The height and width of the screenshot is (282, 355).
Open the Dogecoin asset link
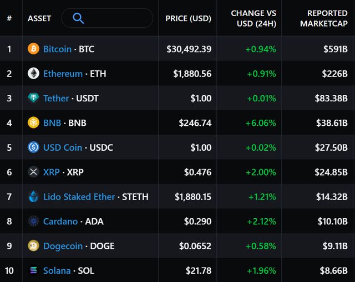[63, 246]
